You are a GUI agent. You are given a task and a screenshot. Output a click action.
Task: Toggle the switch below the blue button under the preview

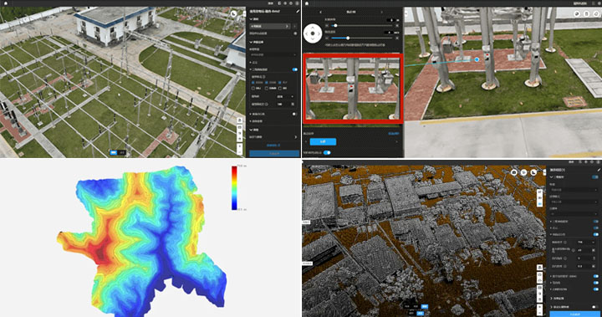(x=327, y=152)
